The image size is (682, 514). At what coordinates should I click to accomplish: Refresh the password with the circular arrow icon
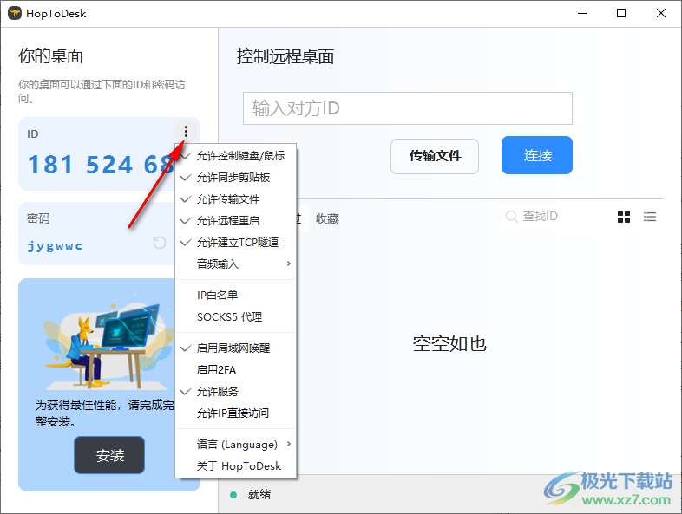[x=160, y=243]
